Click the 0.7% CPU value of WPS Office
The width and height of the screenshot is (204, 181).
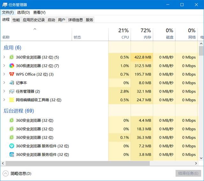pyautogui.click(x=125, y=74)
